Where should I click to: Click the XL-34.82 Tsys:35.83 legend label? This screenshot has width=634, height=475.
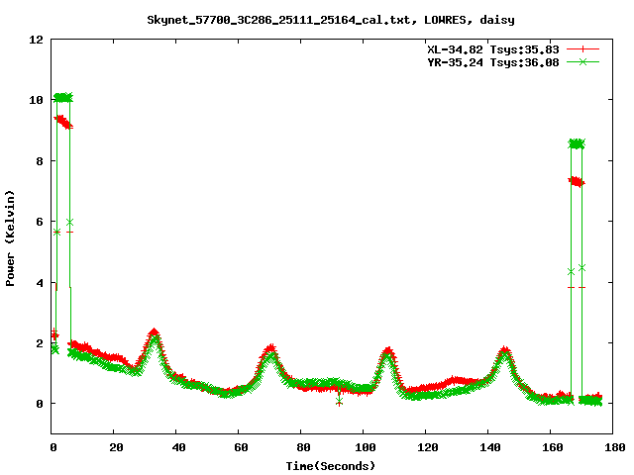493,49
